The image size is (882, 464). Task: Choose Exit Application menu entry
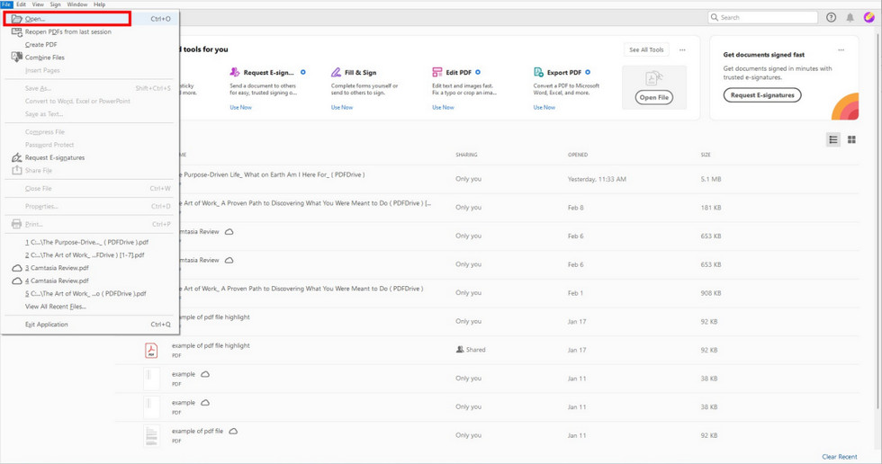tap(47, 325)
